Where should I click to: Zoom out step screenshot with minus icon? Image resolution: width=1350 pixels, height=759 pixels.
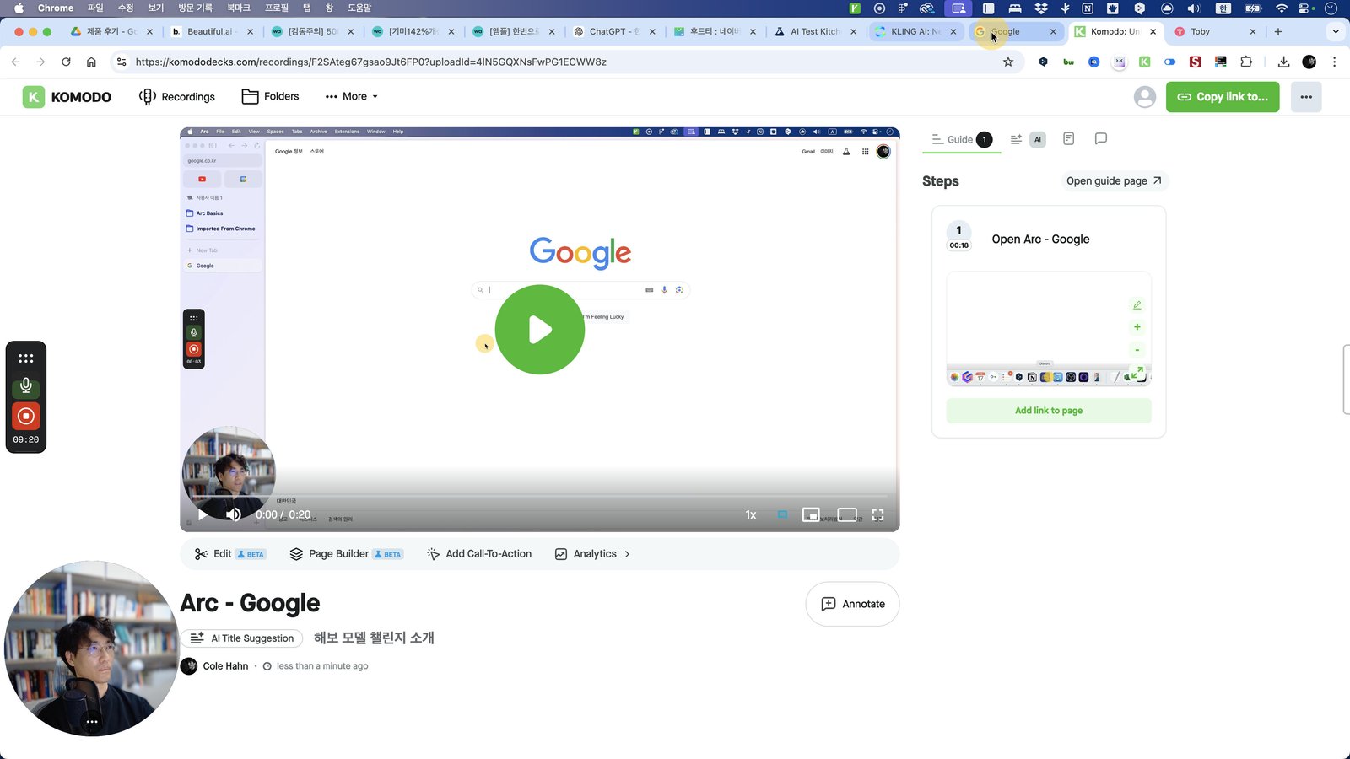(1137, 350)
